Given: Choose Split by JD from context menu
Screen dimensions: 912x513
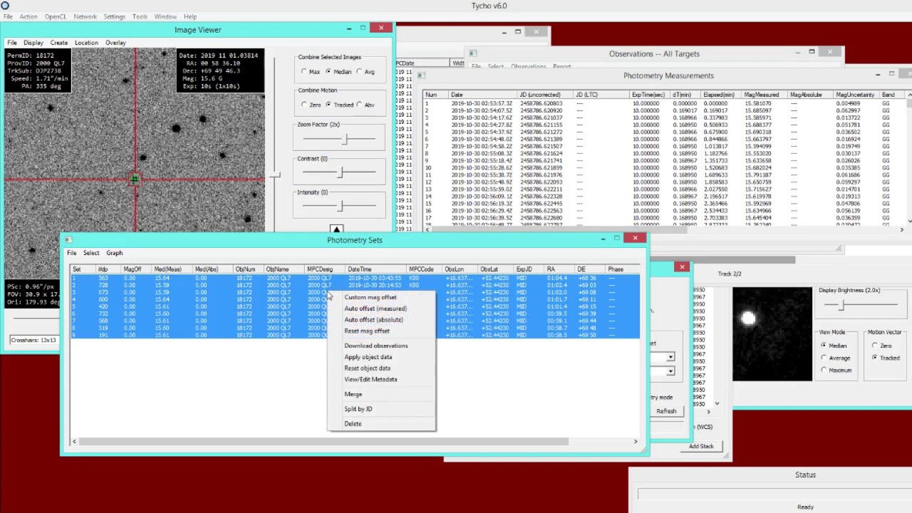Looking at the screenshot, I should coord(358,409).
